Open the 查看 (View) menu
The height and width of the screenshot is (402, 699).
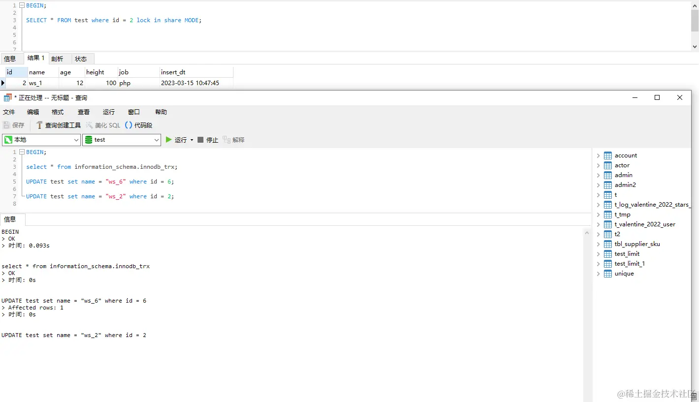click(x=84, y=112)
